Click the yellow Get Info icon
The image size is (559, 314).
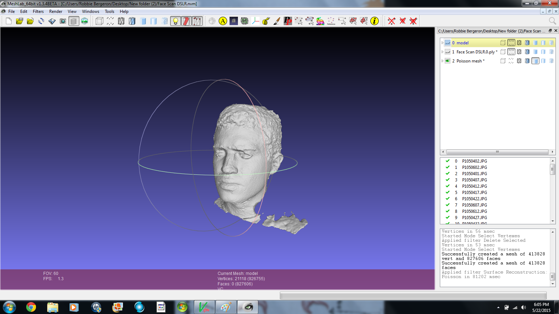375,21
